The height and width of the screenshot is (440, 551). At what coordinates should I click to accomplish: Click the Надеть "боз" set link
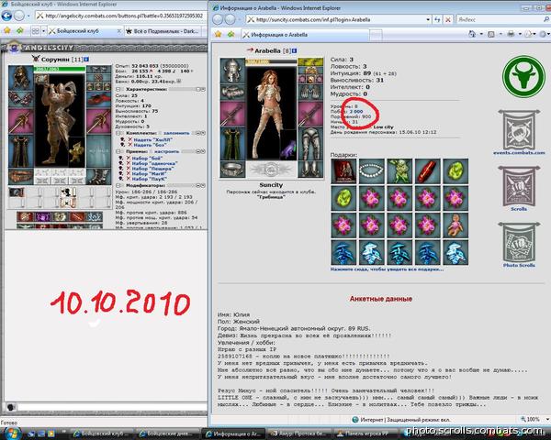click(150, 145)
